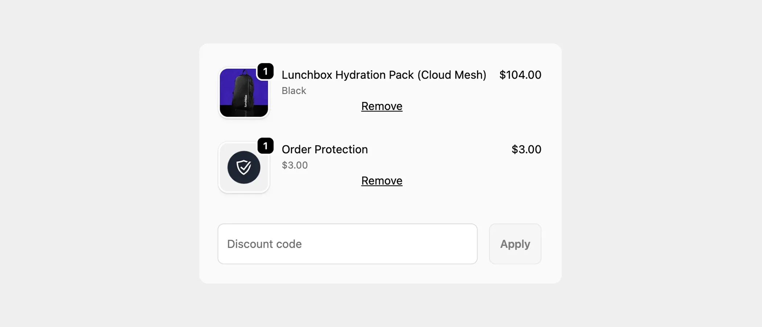Click the $3.00 subtitle under Order Protection

pos(294,165)
